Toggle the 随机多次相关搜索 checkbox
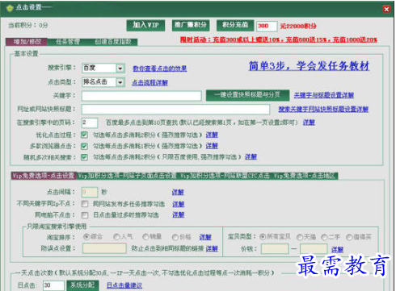396x291 pixels. pyautogui.click(x=84, y=157)
